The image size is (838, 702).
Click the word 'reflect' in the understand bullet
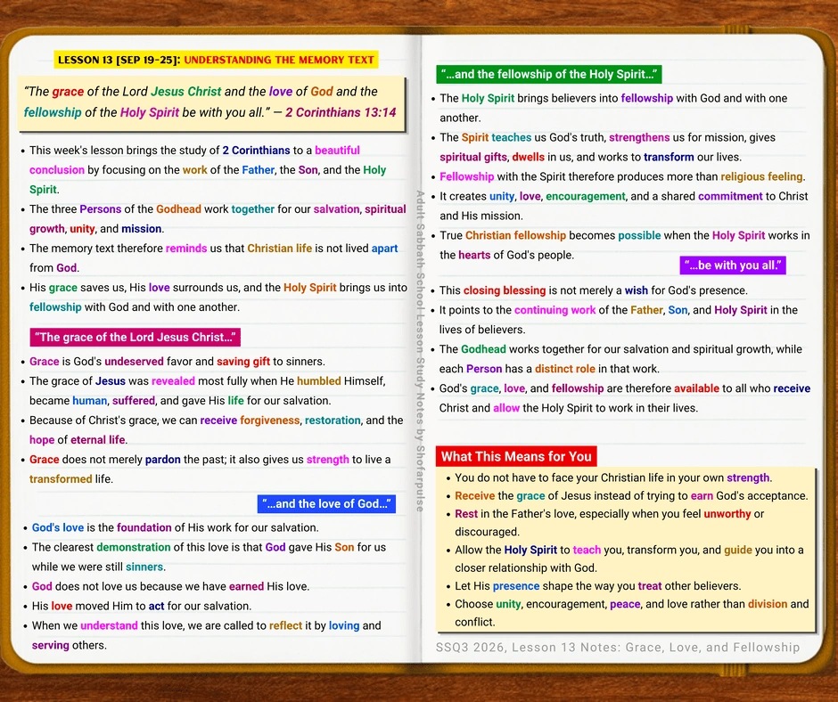tap(285, 625)
